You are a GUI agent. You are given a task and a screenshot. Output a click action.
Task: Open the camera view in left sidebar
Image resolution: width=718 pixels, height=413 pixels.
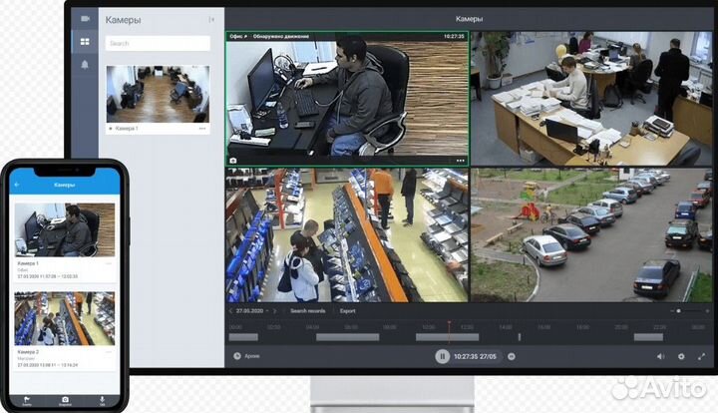(x=85, y=19)
